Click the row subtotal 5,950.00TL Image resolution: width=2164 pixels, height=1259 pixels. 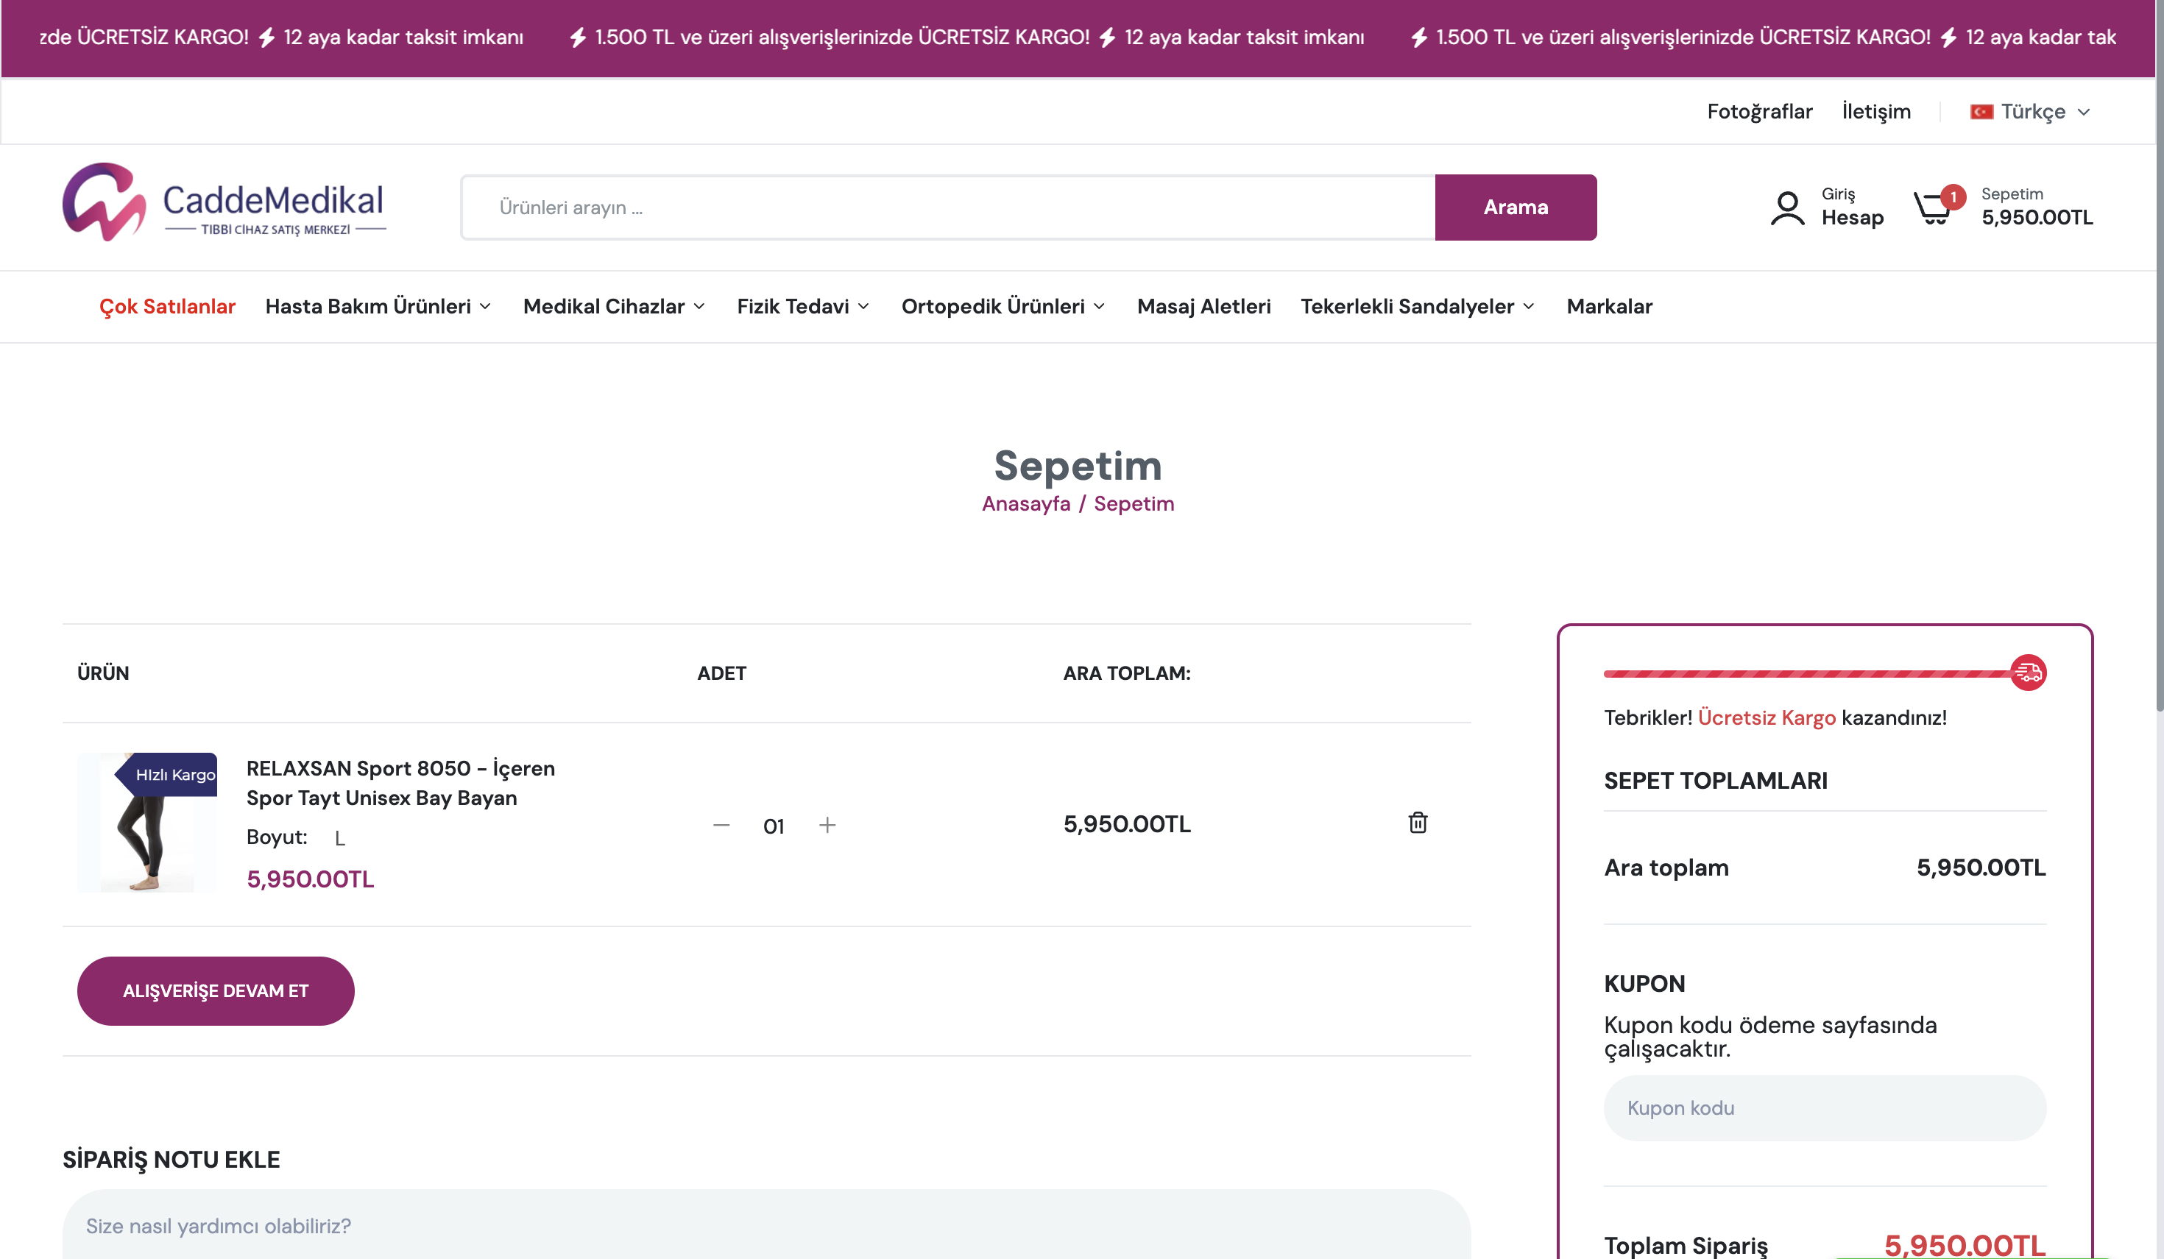click(x=1127, y=824)
